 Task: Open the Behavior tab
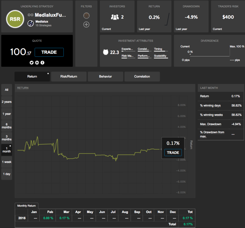pyautogui.click(x=106, y=77)
